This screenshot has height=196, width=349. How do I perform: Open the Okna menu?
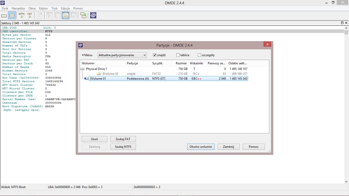point(32,8)
